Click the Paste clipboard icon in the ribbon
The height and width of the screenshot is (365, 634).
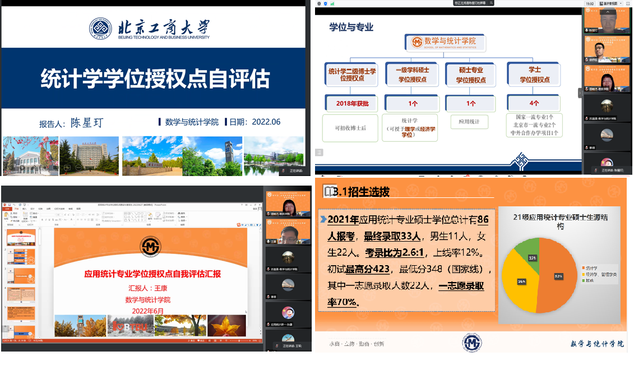coord(6,215)
